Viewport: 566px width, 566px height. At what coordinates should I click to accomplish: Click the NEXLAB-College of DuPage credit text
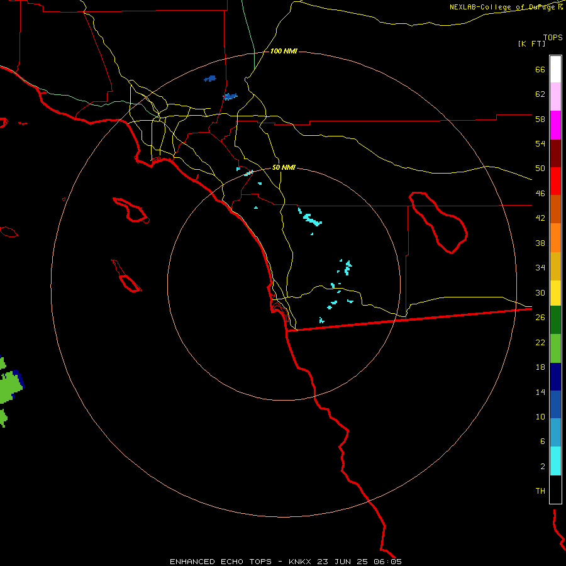pos(504,7)
